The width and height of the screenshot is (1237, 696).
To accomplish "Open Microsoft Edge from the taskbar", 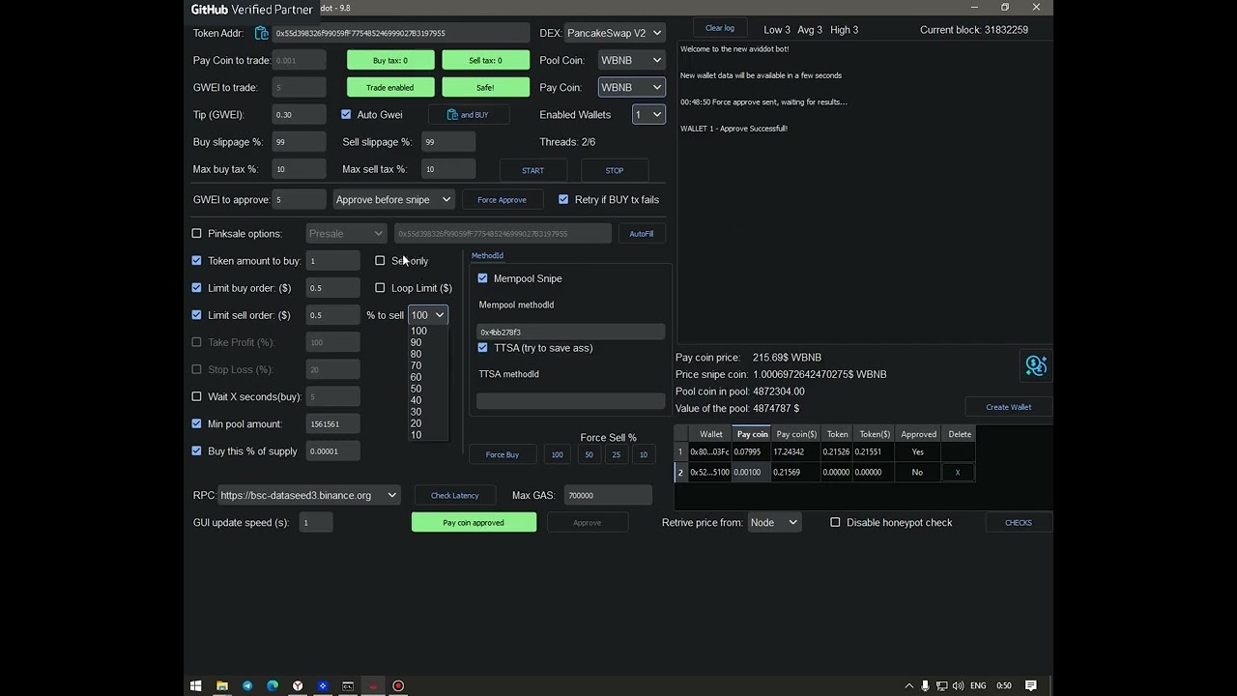I will tap(273, 685).
